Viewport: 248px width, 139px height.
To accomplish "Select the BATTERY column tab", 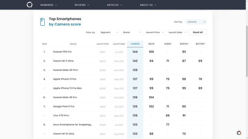I will pos(200,44).
